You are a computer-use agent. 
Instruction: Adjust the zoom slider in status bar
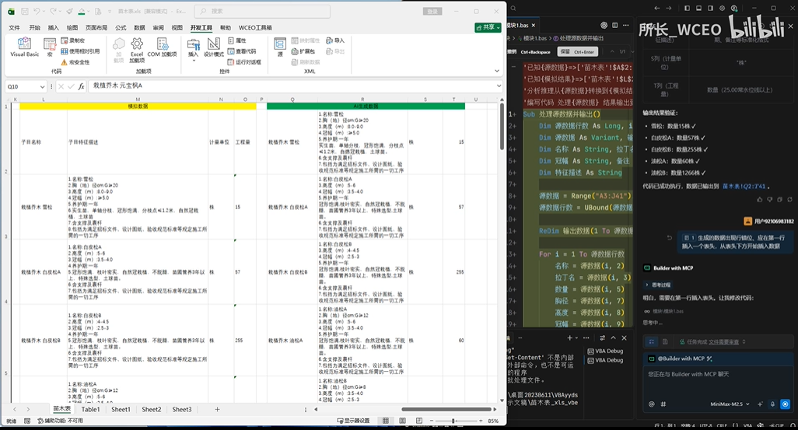coord(453,421)
